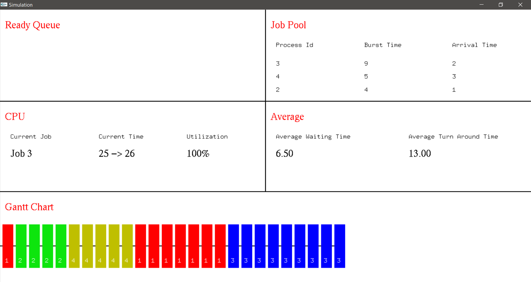Click the Current Job label
This screenshot has width=531, height=282.
pos(31,137)
